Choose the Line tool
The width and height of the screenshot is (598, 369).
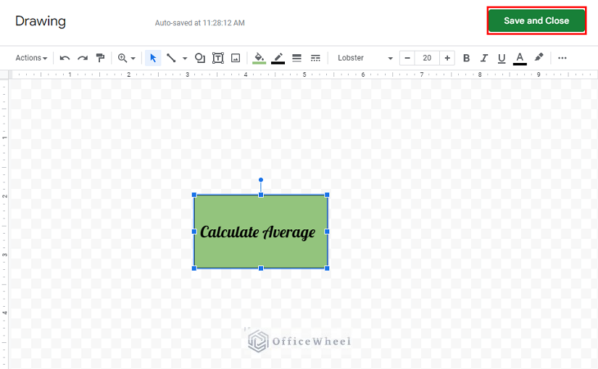coord(171,58)
